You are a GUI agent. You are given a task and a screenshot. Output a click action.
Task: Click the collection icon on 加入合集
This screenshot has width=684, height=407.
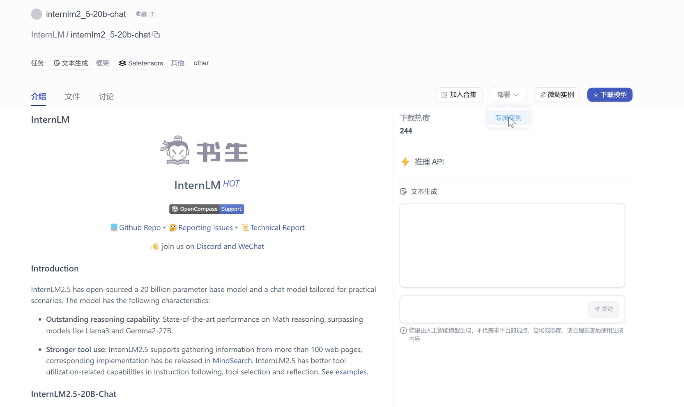(444, 95)
